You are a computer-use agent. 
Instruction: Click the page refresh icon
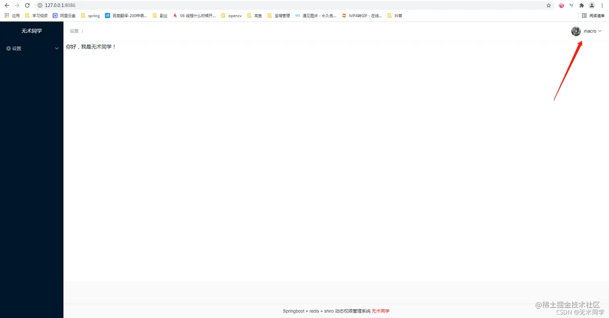tap(27, 5)
